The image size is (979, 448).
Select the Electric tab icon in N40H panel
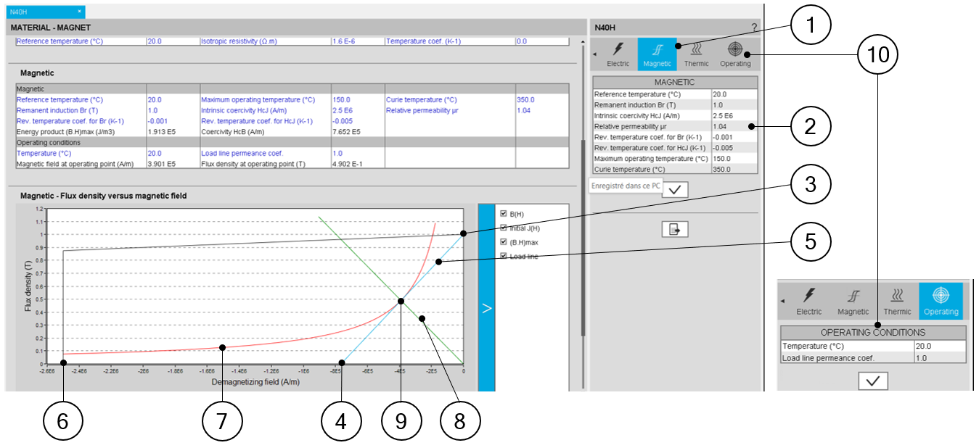point(618,54)
